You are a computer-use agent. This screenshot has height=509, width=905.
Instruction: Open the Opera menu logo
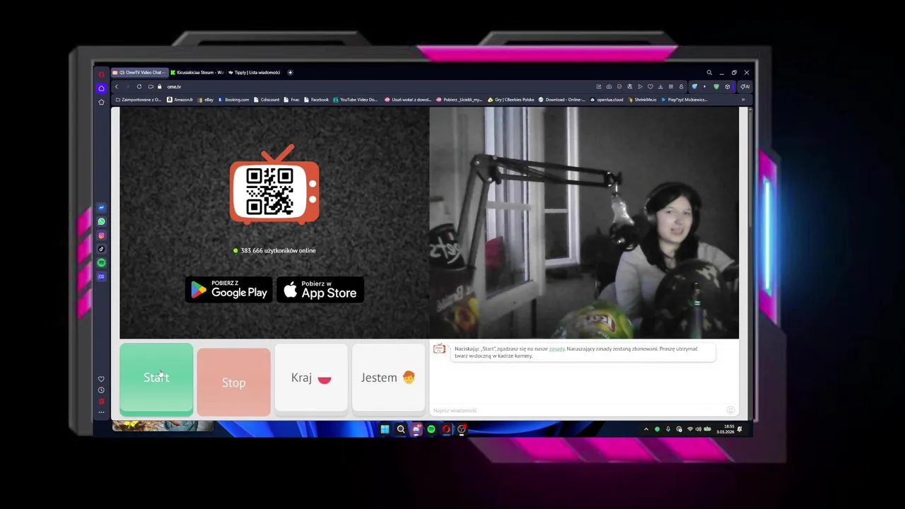(101, 74)
